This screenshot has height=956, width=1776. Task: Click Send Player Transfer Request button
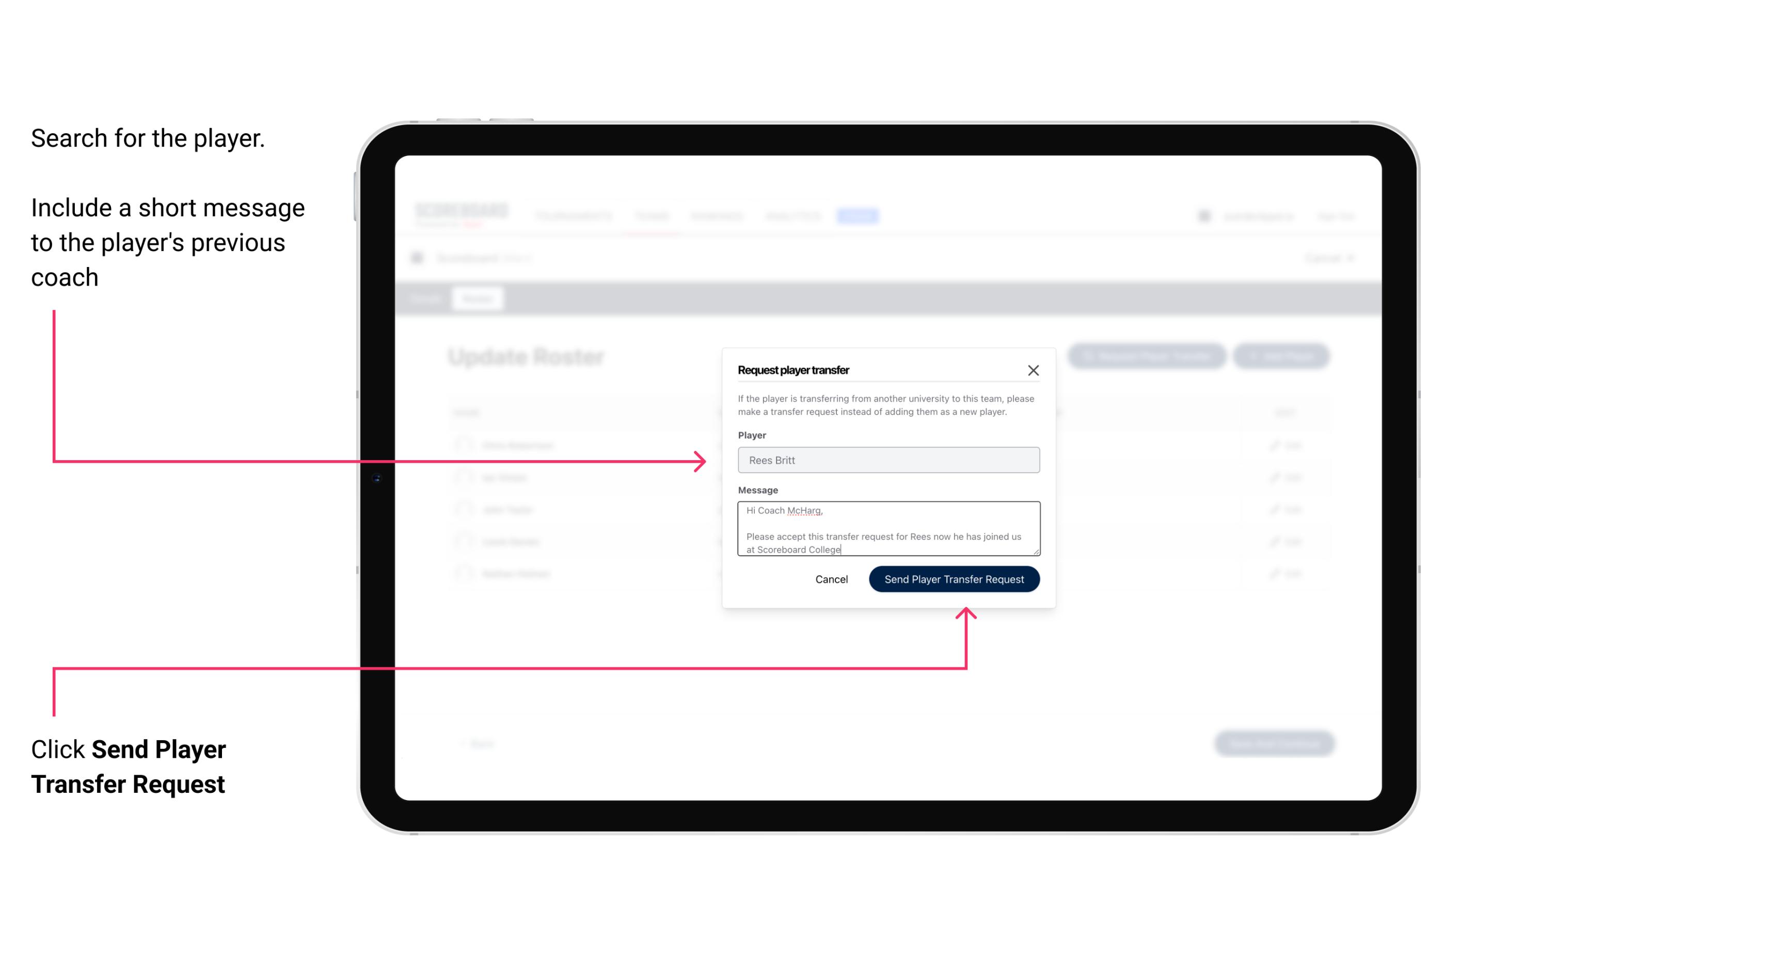point(954,578)
